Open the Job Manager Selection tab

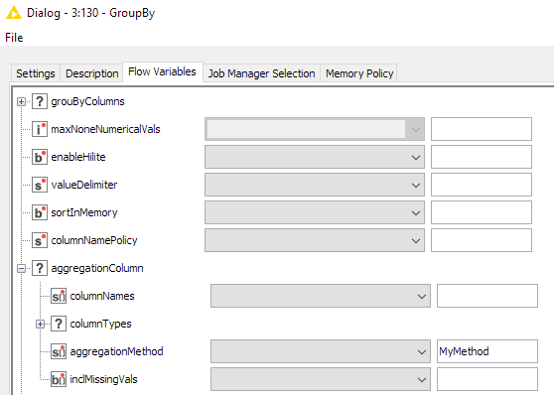[x=261, y=73]
